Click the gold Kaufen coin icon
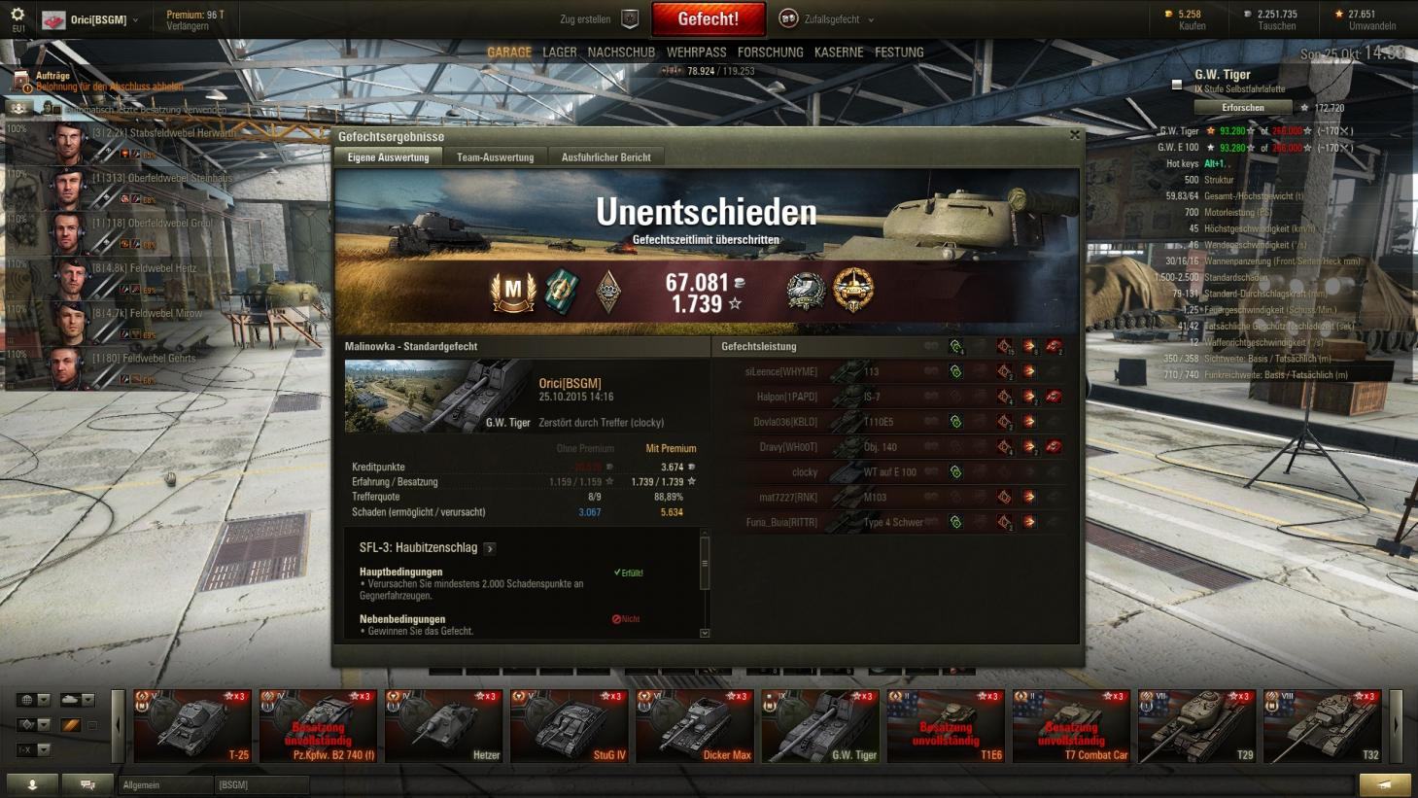1418x798 pixels. [1168, 14]
